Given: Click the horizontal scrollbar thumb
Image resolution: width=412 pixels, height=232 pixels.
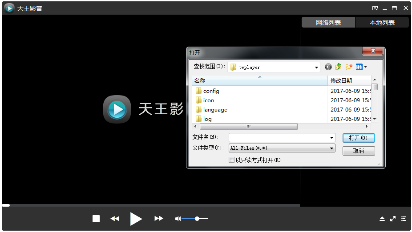Looking at the screenshot, I should [249, 127].
